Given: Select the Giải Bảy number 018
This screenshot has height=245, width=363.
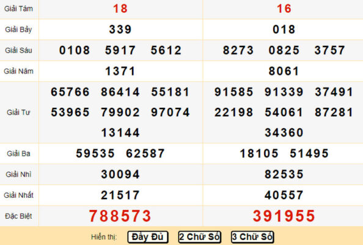Looking at the screenshot, I should [284, 29].
